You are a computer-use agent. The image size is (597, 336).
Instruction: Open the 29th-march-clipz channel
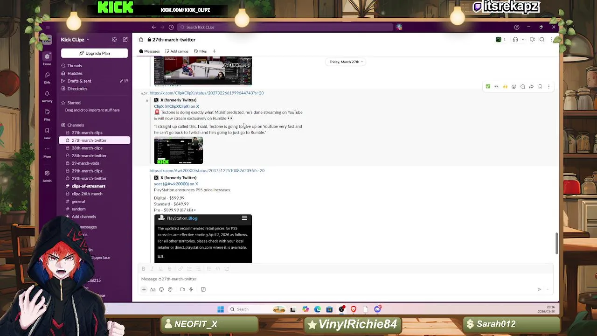87,171
